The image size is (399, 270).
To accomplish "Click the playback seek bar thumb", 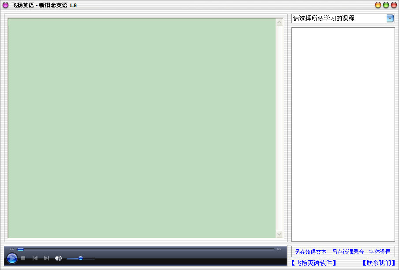I will (x=20, y=249).
